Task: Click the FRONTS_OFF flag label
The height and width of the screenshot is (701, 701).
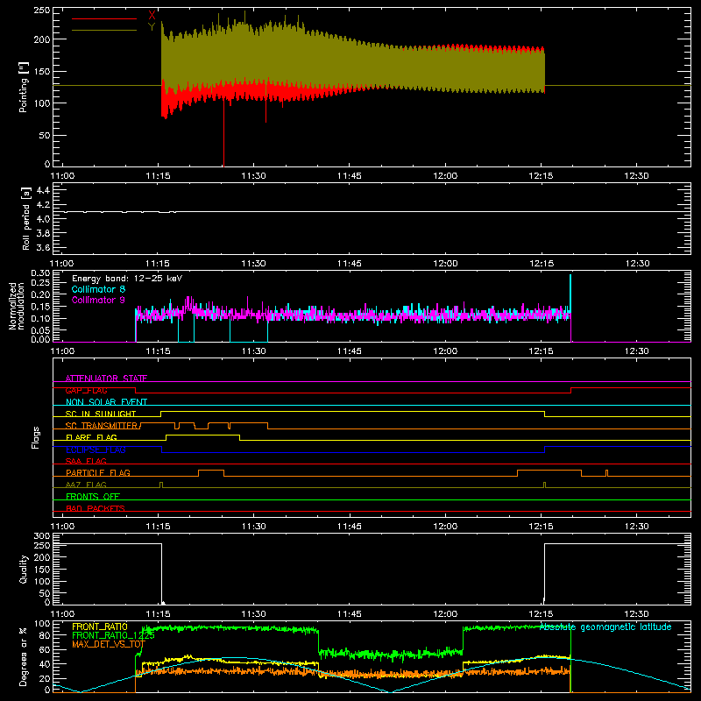Action: 93,496
